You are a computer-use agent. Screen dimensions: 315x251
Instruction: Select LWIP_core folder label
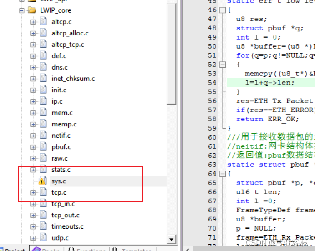pos(56,10)
